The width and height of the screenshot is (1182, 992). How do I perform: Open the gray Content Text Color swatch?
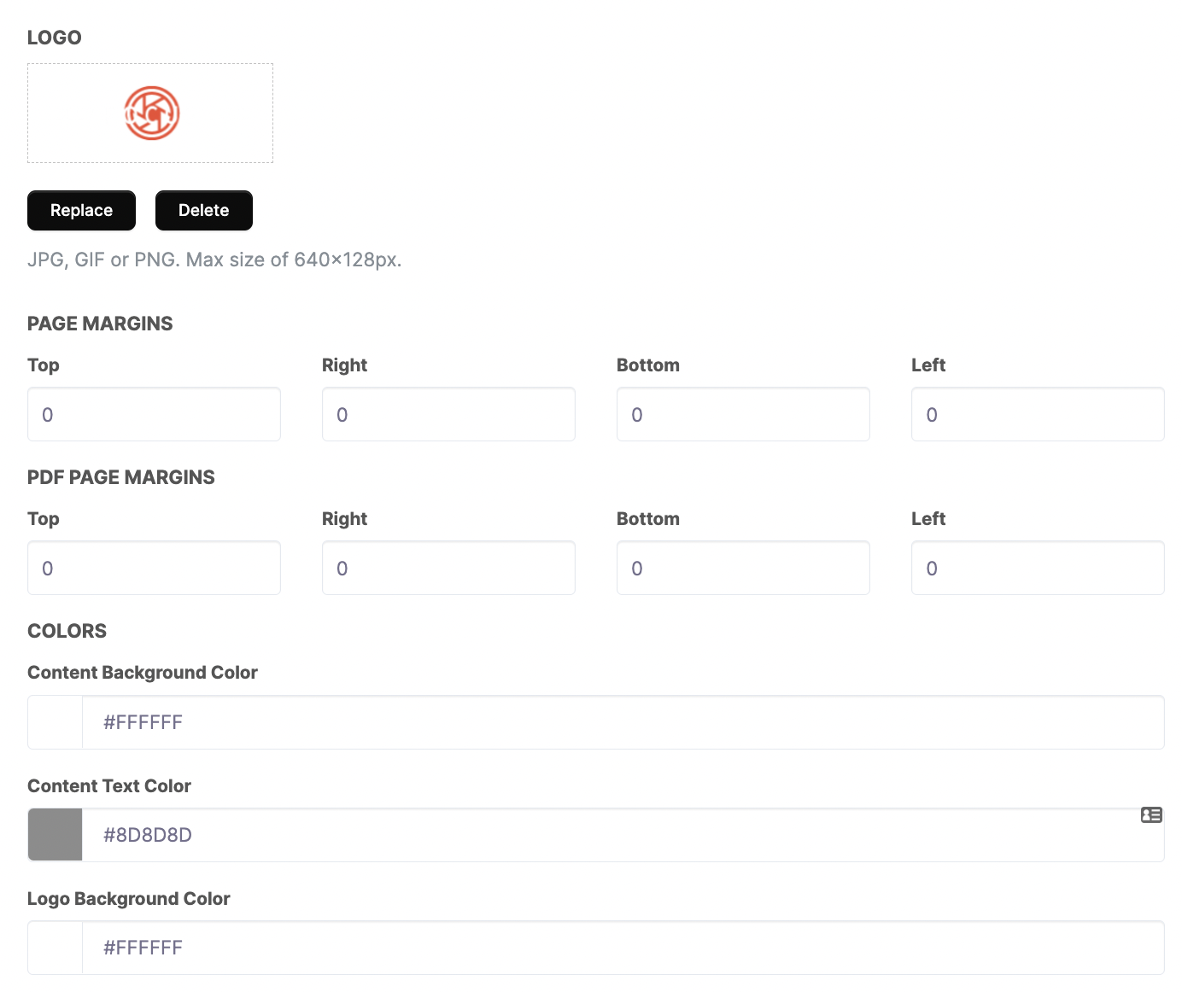tap(56, 835)
